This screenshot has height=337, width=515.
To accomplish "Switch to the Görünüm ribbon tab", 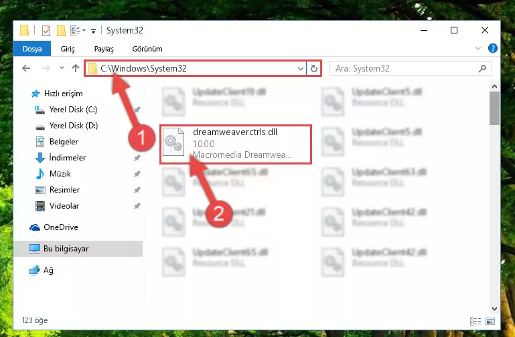I will tap(147, 49).
